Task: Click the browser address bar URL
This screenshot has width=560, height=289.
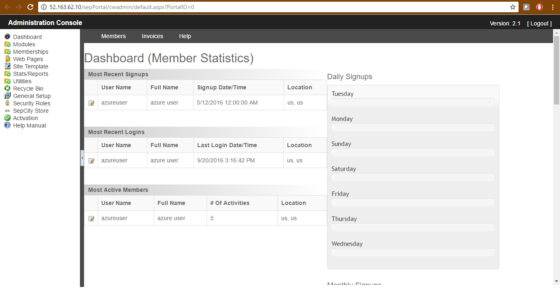Action: (x=246, y=7)
